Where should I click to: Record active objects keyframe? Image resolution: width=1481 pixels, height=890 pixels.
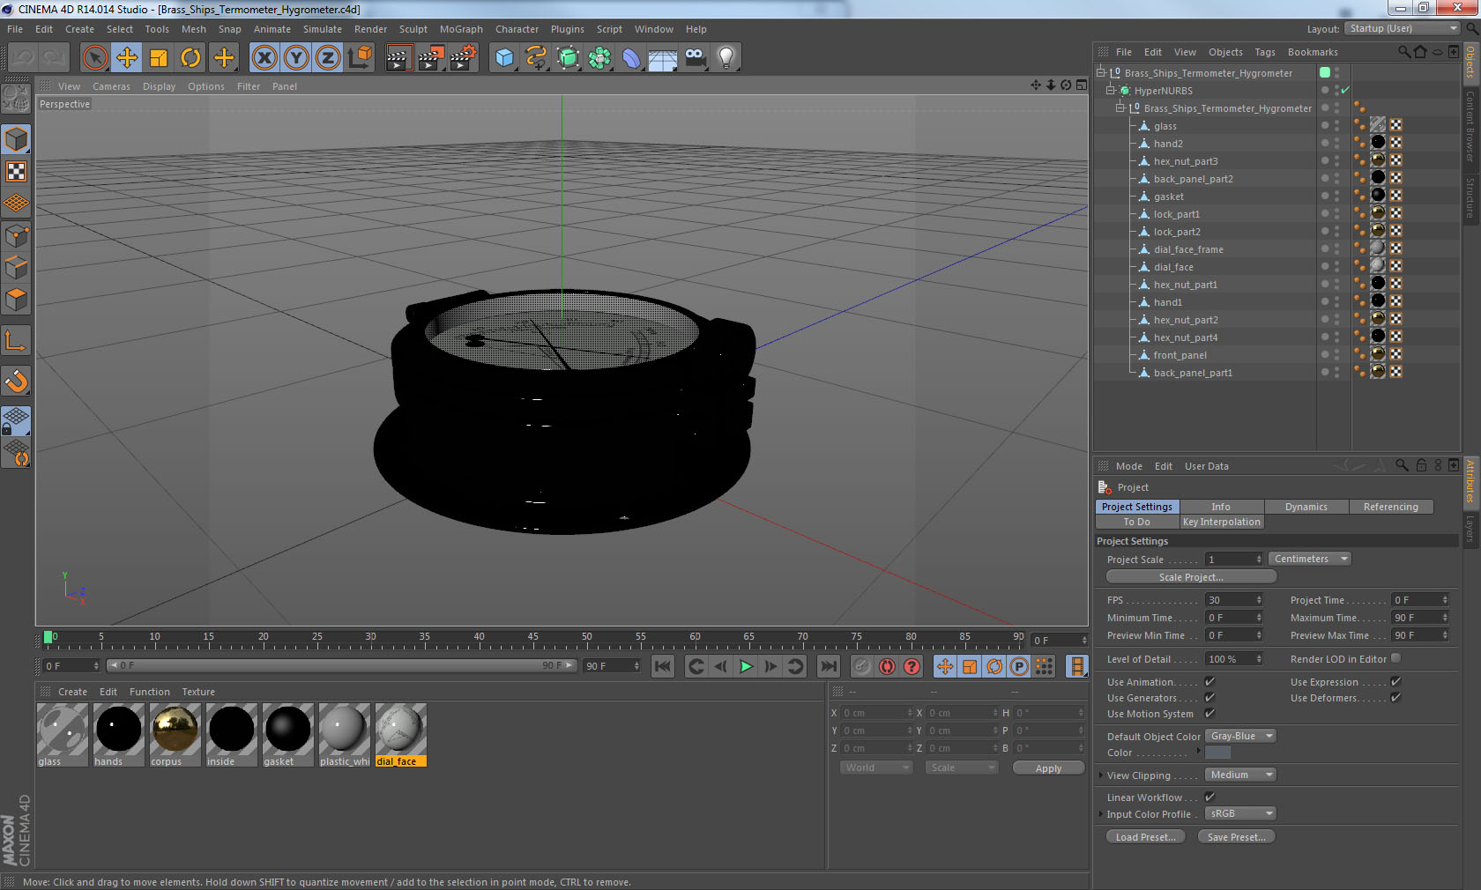pyautogui.click(x=862, y=666)
